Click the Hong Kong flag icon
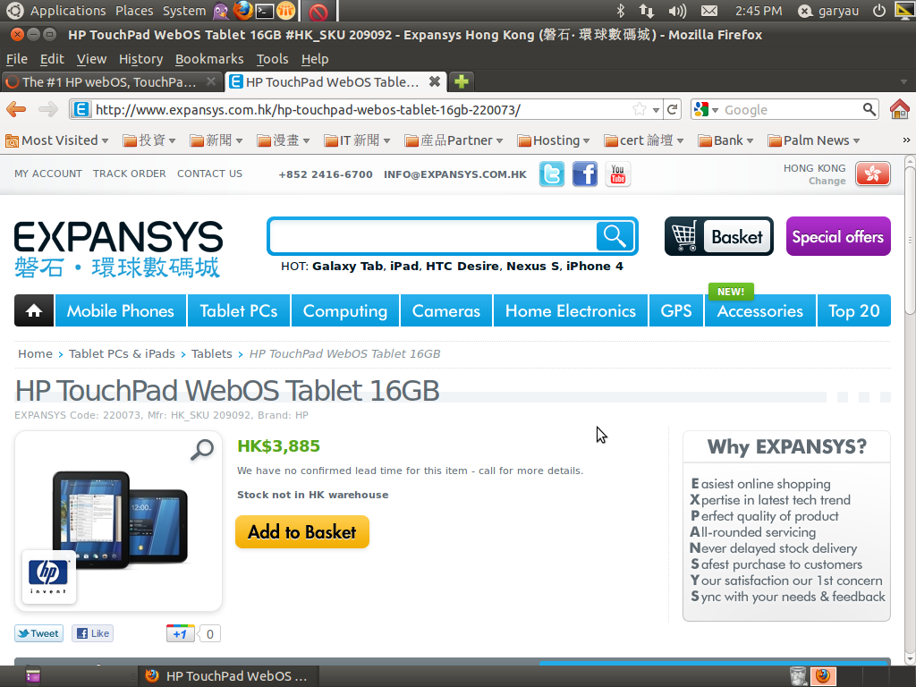916x687 pixels. [873, 174]
